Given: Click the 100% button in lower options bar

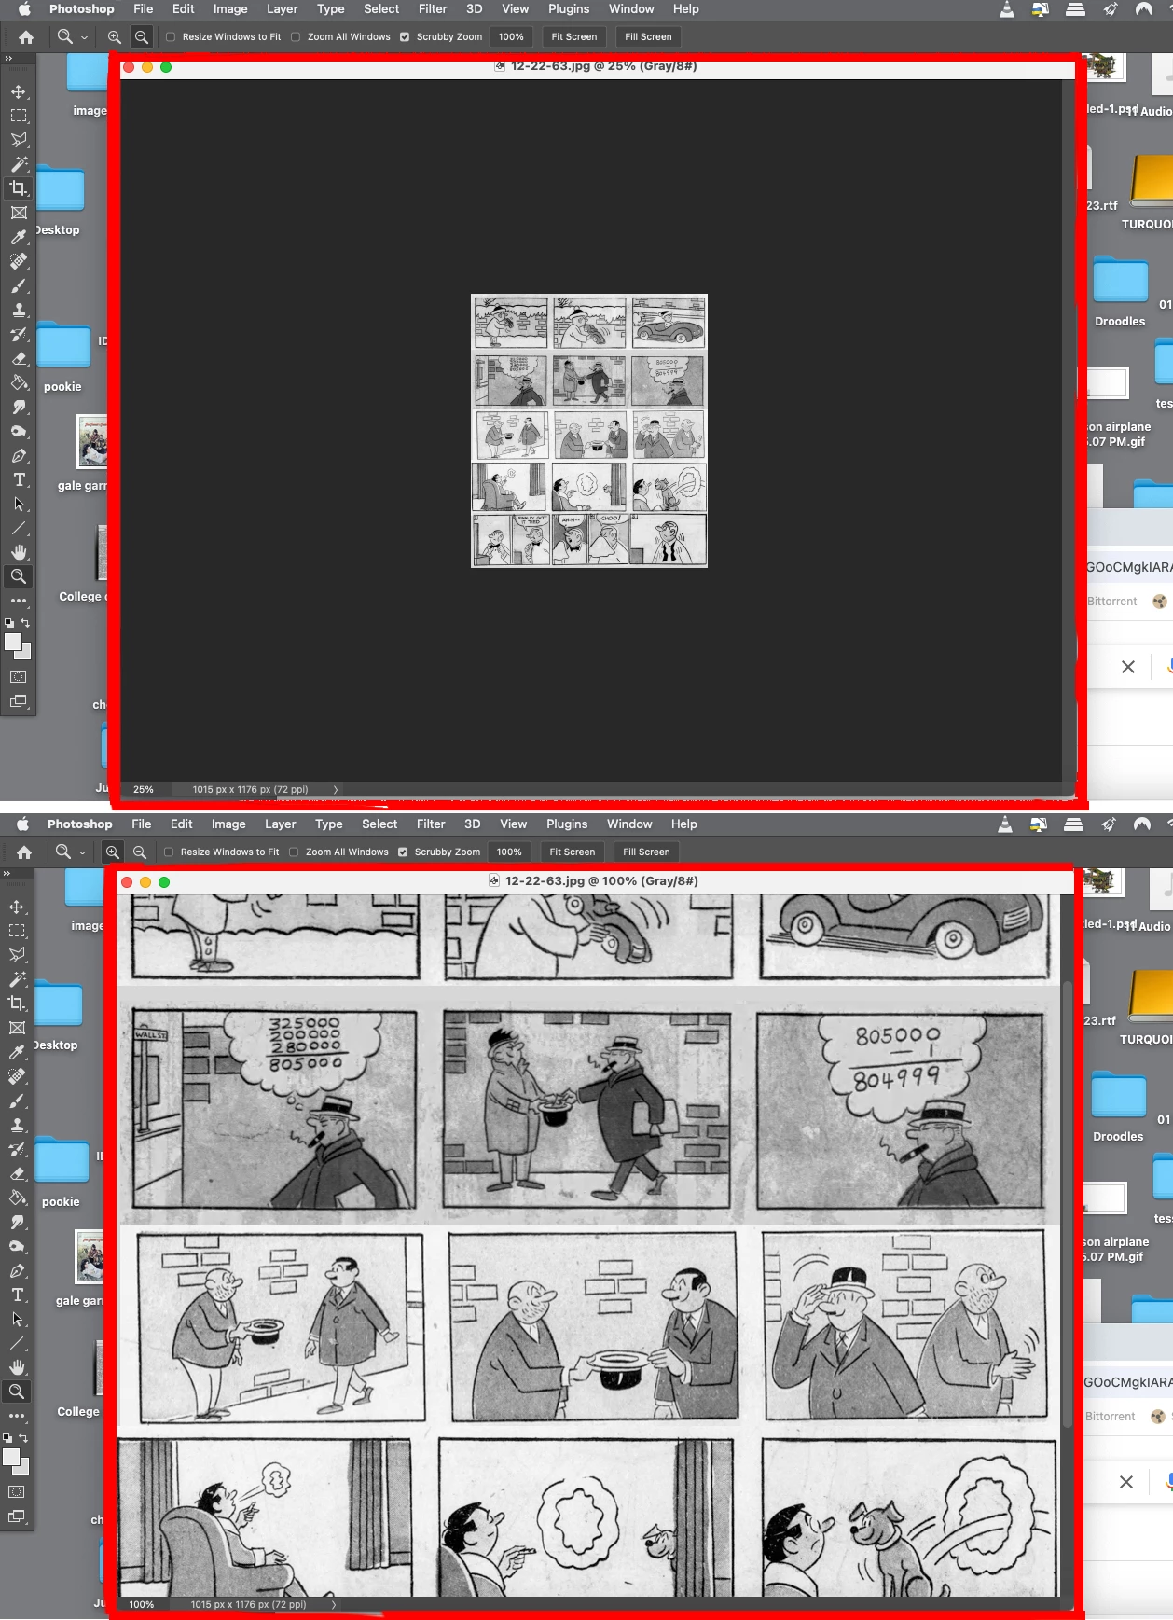Looking at the screenshot, I should point(509,852).
